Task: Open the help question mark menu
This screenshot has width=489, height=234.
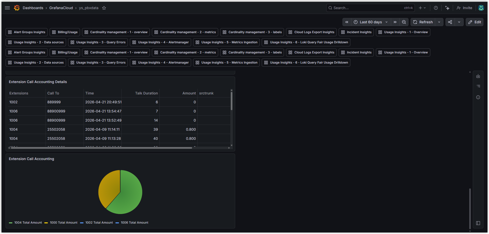Action: pyautogui.click(x=436, y=8)
